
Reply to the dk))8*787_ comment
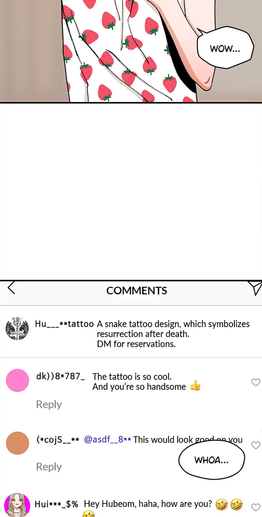pos(49,404)
